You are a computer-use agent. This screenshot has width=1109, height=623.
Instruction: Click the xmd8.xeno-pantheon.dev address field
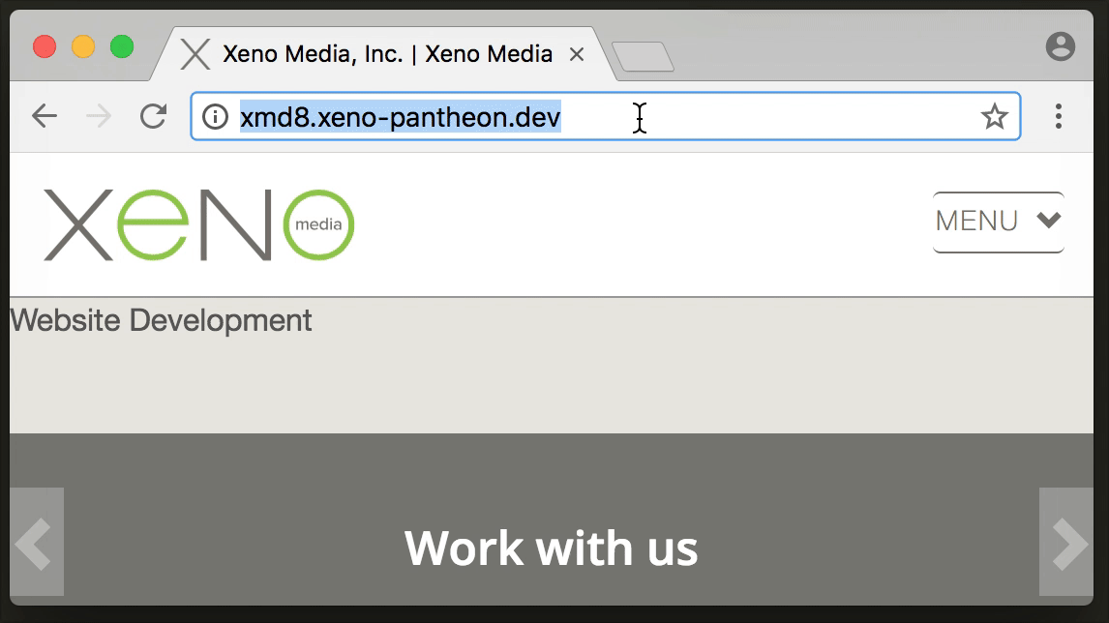[606, 117]
